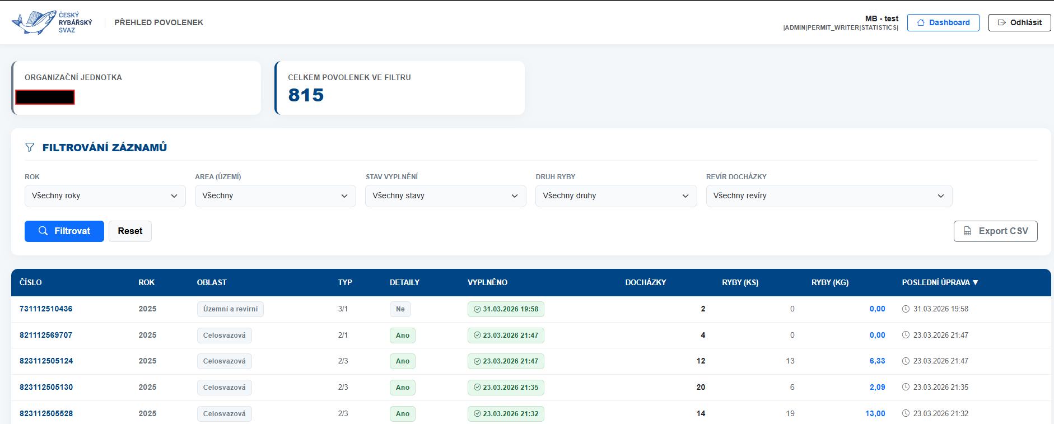Expand the Druh ryby dropdown
Image resolution: width=1054 pixels, height=424 pixels.
click(615, 196)
